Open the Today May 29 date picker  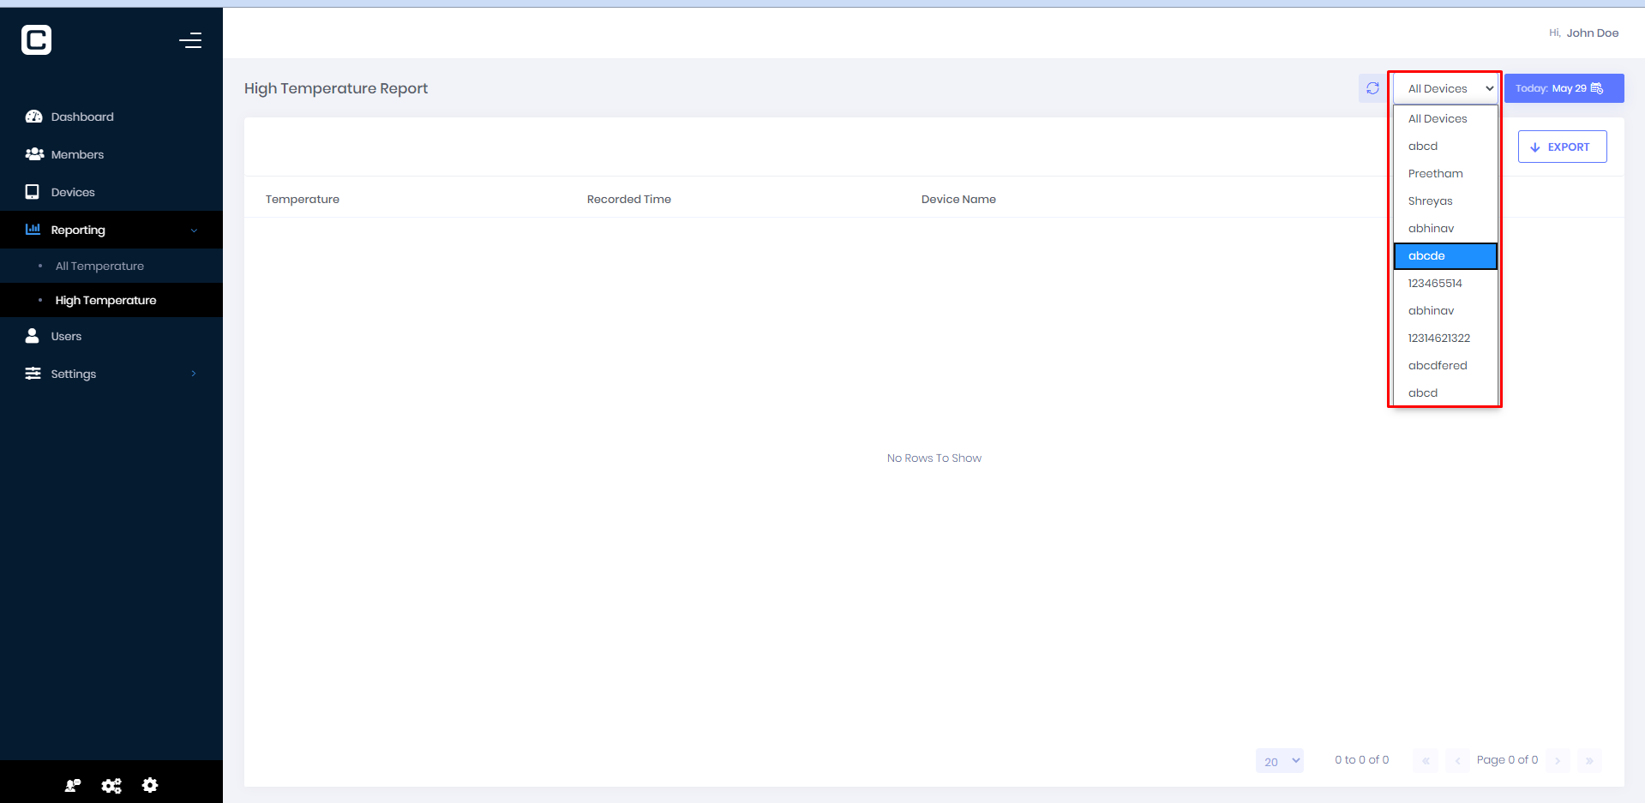(x=1563, y=88)
